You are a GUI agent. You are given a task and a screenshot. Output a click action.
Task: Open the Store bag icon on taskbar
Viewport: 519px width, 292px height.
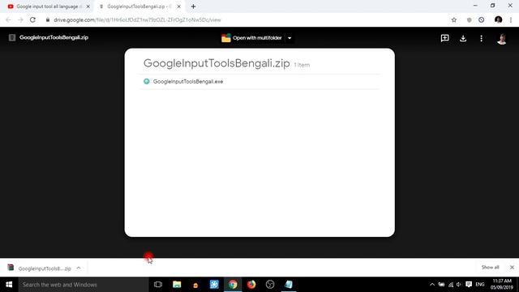pos(195,285)
